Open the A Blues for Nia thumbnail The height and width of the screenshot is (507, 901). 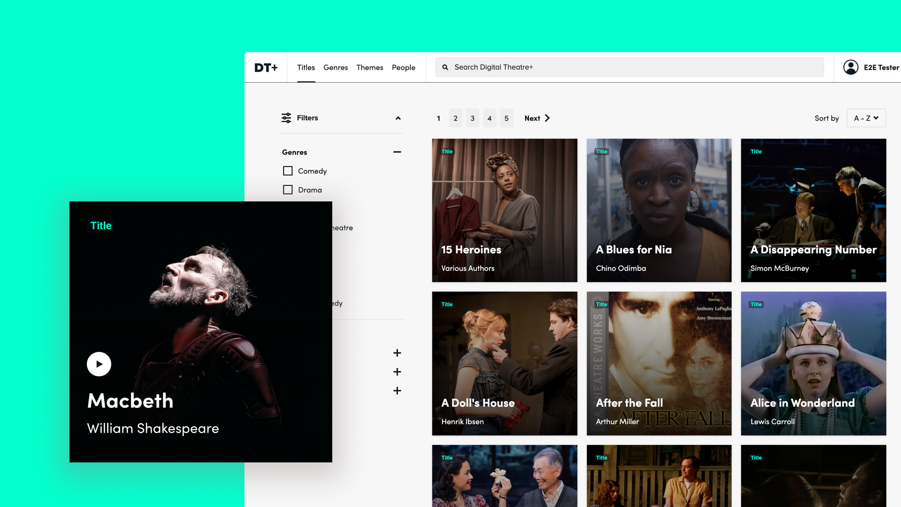click(x=658, y=210)
